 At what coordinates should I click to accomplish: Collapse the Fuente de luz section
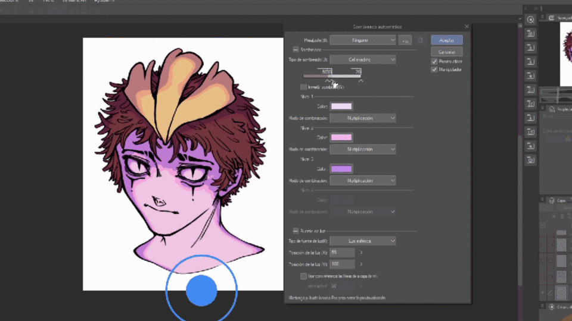tap(296, 231)
